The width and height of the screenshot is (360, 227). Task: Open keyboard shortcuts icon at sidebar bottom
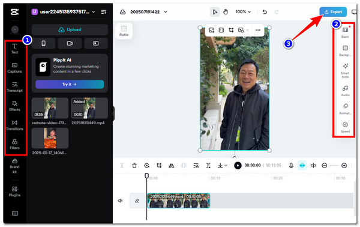point(14,213)
